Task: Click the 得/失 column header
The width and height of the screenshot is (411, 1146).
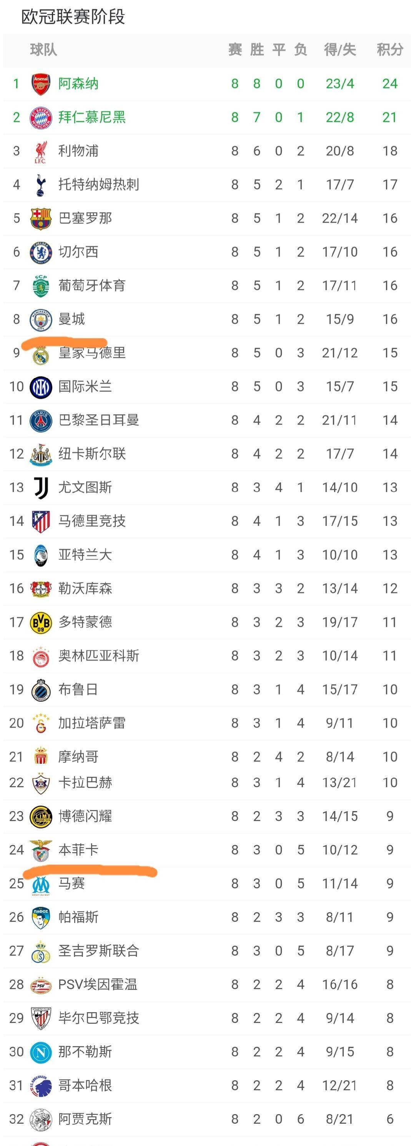Action: (340, 50)
